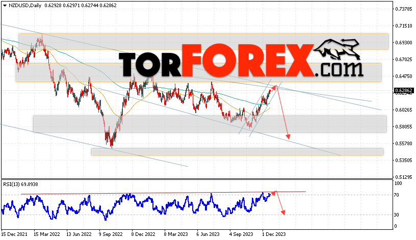Viewport: 416px width, 240px height.
Task: Click the 1 Dec 2023 date label
Action: point(274,234)
